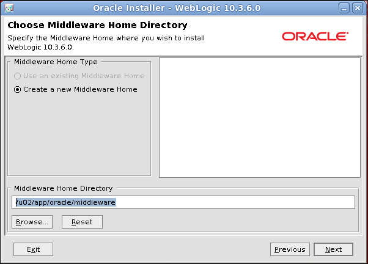Close the Oracle Installer window

tap(358, 8)
